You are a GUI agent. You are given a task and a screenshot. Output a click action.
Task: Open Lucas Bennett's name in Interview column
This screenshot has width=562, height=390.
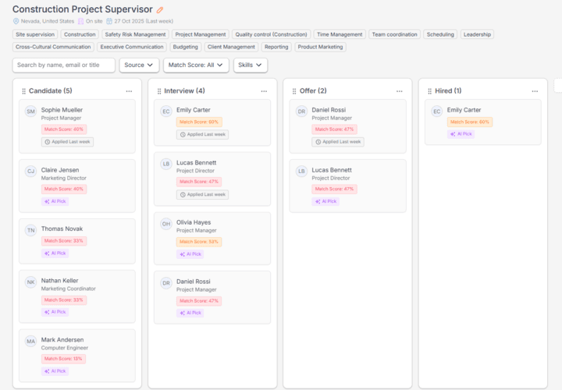(x=196, y=162)
